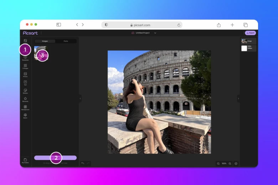This screenshot has height=185, width=278.
Task: Zoom out using the minus magnifier
Action: click(x=218, y=164)
